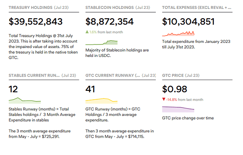Click the green Stables Runway sparkline chart
The height and width of the screenshot is (155, 243).
tap(25, 101)
